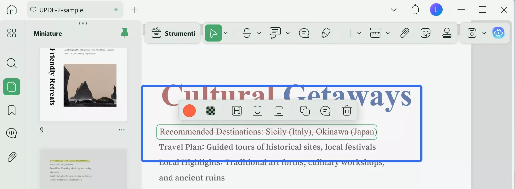515x189 pixels.
Task: Delete the strikethrough annotation
Action: point(347,110)
